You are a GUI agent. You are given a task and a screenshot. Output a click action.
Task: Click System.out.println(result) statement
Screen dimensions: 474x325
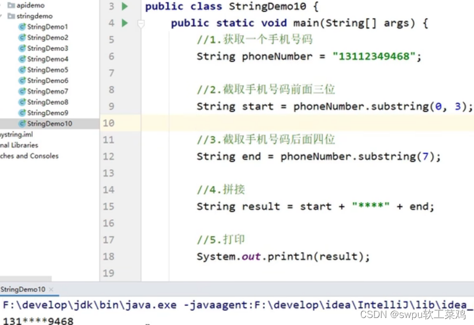click(283, 257)
